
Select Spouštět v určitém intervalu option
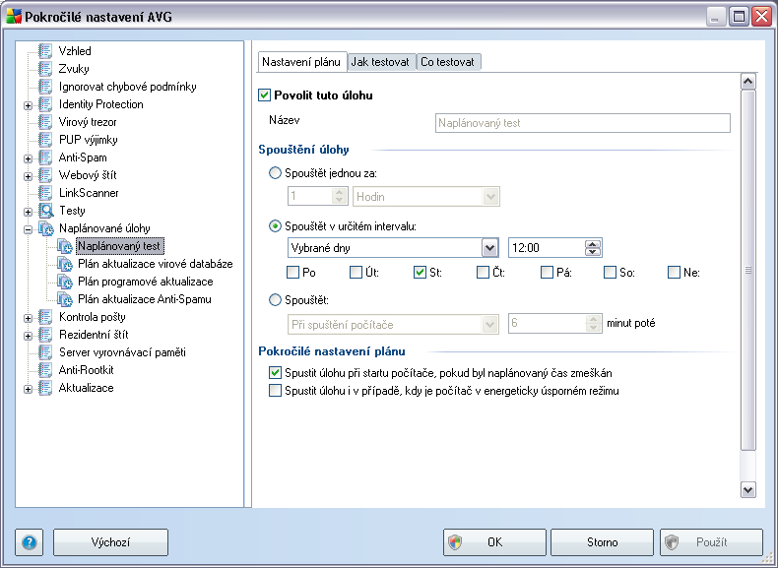[x=275, y=226]
